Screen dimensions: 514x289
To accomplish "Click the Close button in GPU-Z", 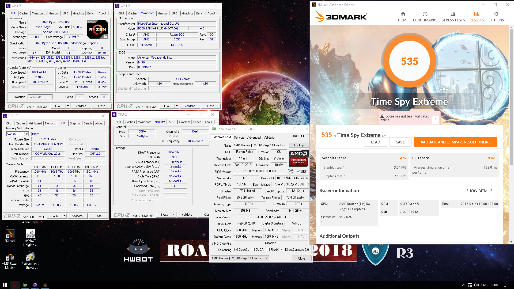I will coord(302,258).
